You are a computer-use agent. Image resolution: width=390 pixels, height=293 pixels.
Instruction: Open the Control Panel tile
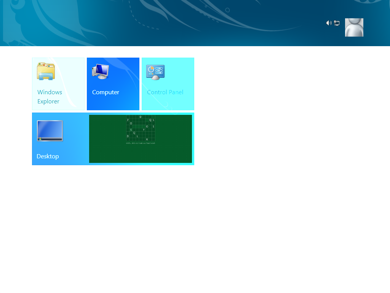[168, 84]
